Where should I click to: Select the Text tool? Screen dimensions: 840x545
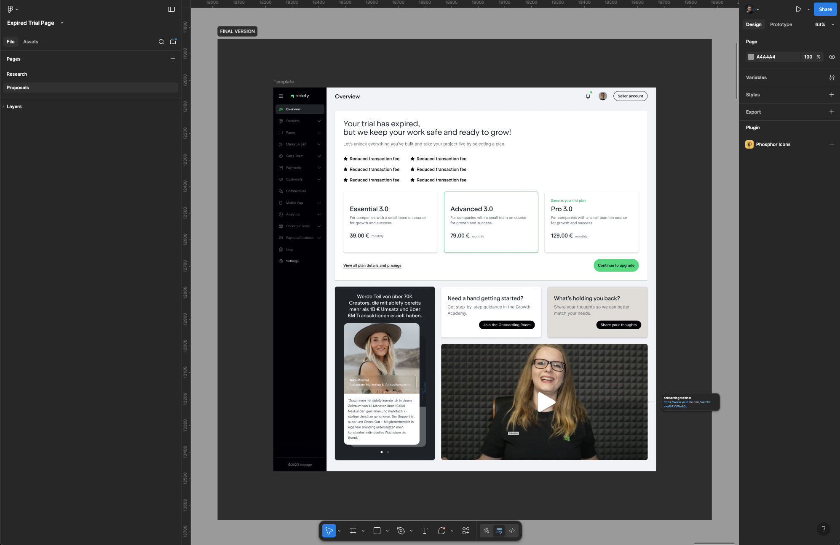[x=425, y=531]
